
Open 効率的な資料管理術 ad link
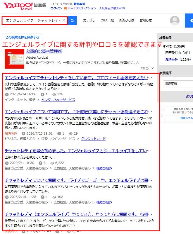pos(44,51)
